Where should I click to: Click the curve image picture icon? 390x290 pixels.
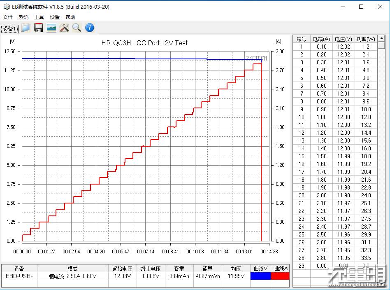(x=51, y=28)
